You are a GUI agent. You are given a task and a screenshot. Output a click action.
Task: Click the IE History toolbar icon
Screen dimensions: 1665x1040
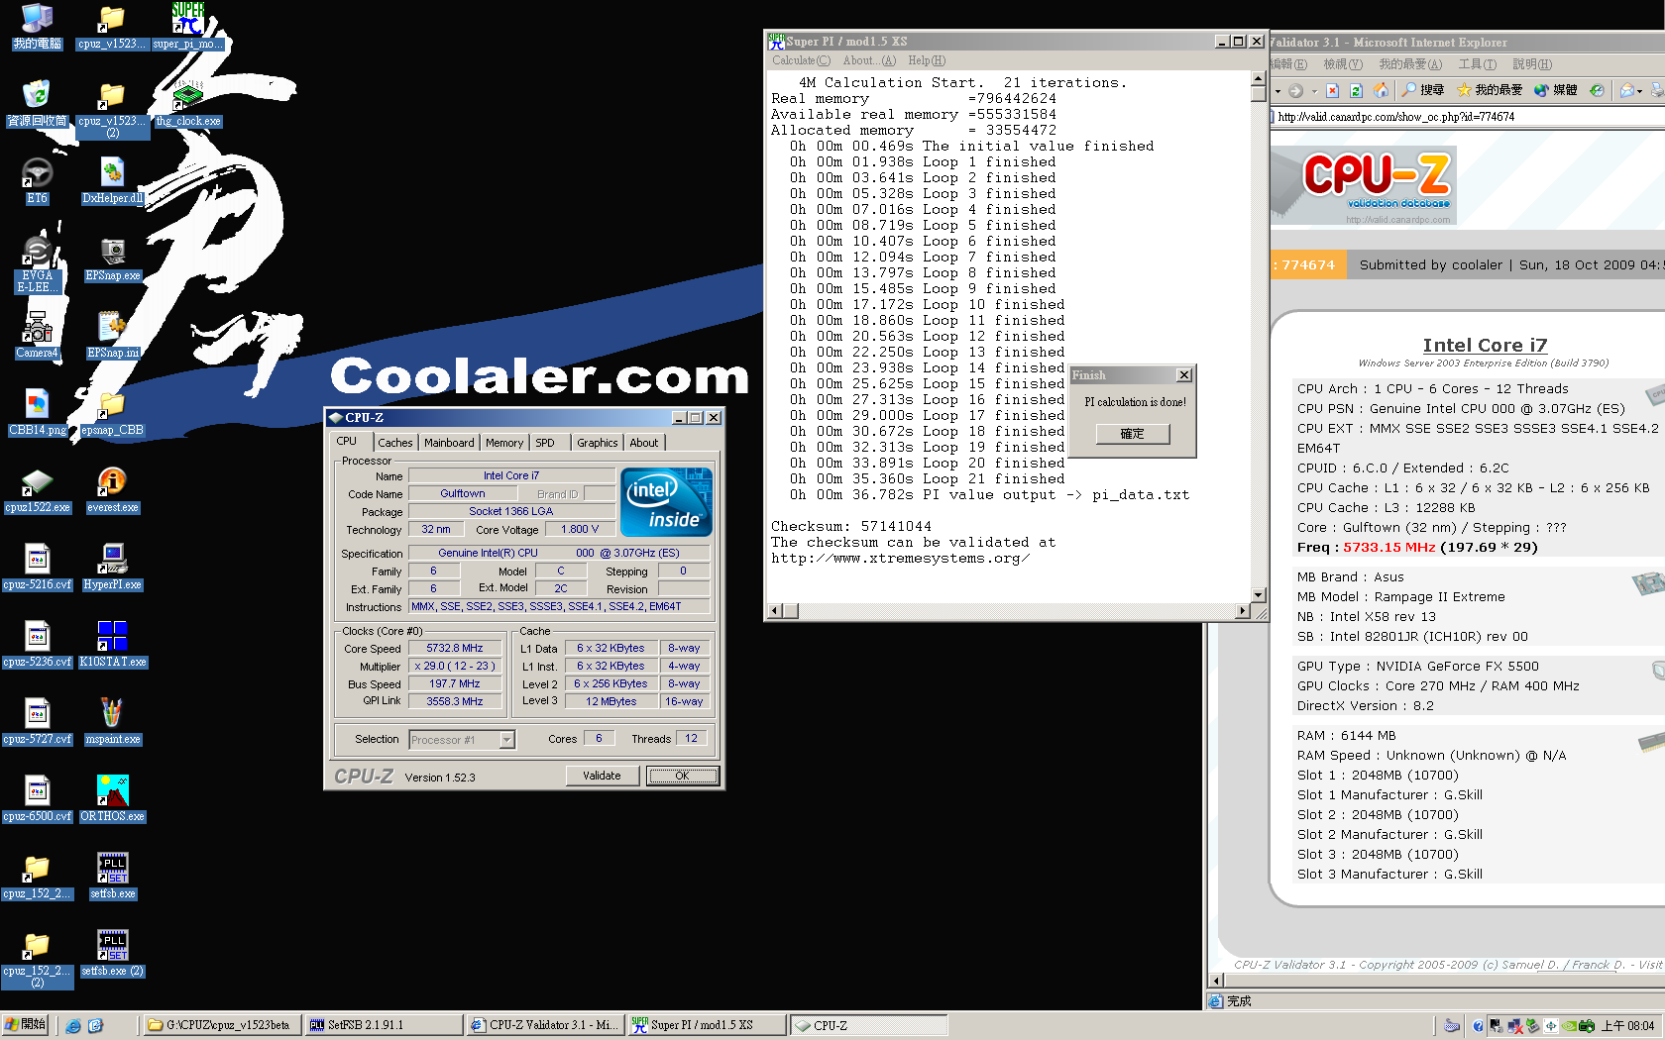click(1597, 90)
